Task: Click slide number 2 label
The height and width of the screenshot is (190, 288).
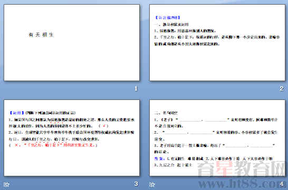Action: coord(282,88)
